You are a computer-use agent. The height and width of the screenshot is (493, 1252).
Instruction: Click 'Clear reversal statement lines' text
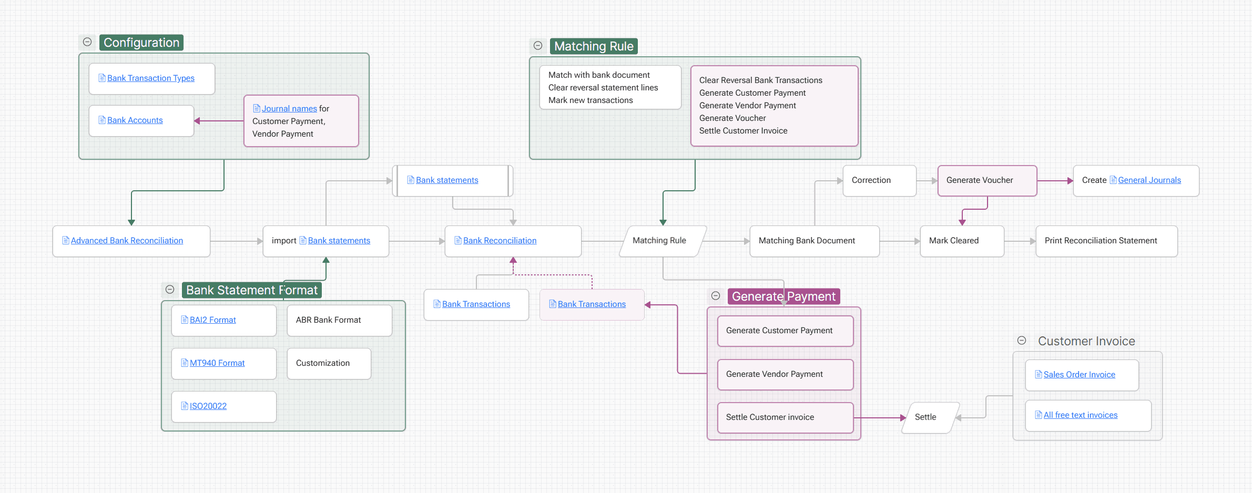pyautogui.click(x=603, y=87)
